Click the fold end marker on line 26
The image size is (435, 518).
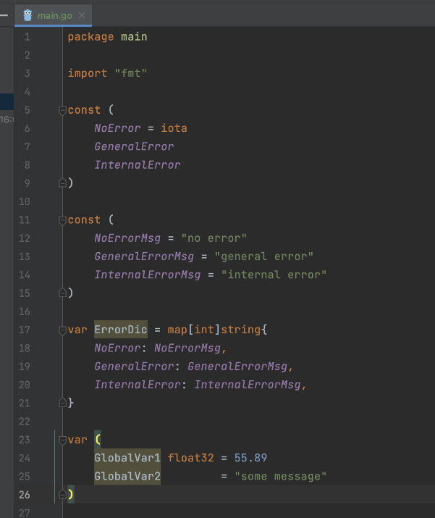click(x=62, y=494)
